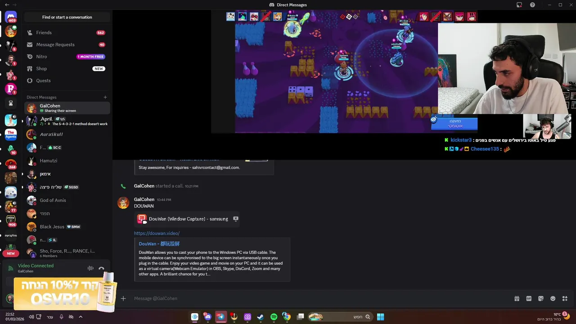This screenshot has width=576, height=324.
Task: Open the pink R server icon
Action: click(11, 89)
